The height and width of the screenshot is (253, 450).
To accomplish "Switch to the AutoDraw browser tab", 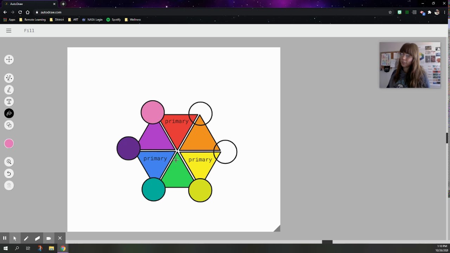I will (30, 4).
